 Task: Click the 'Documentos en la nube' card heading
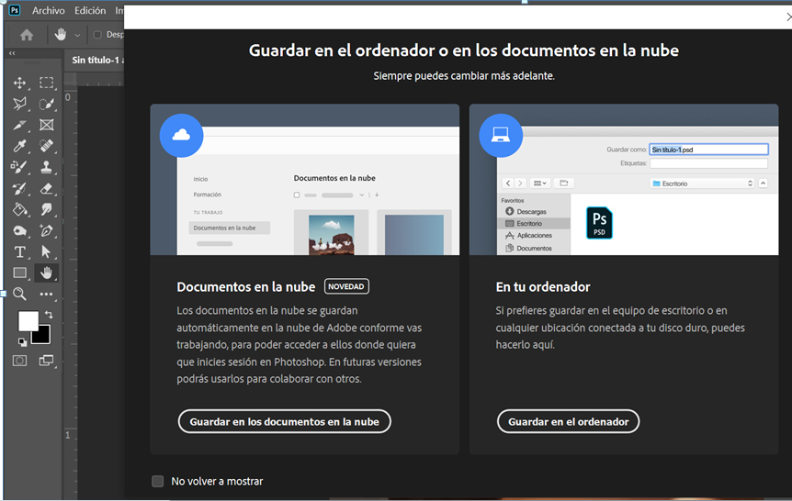click(246, 286)
